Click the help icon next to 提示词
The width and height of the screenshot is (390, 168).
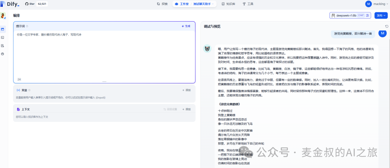click(27, 26)
